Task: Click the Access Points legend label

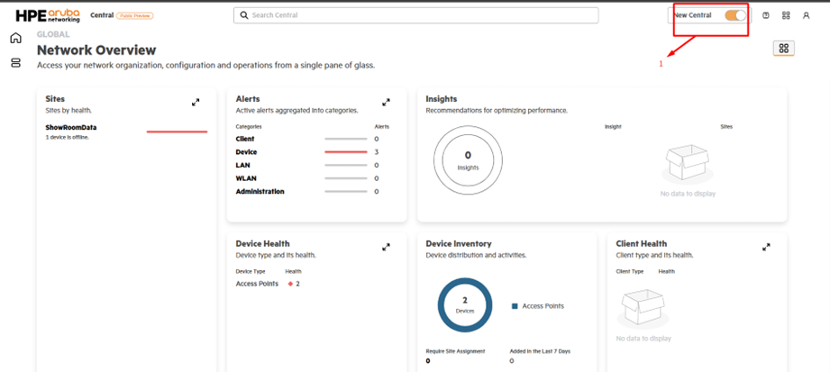Action: 543,306
